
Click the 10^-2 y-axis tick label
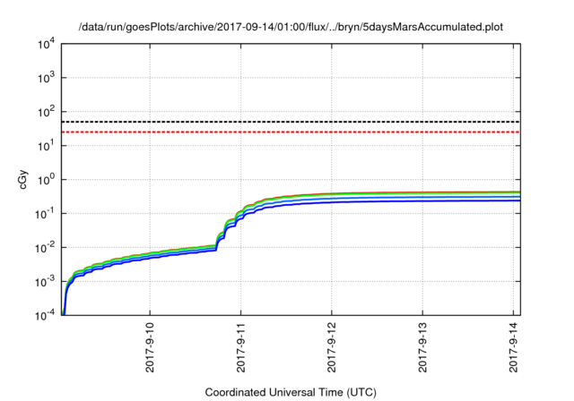[45, 248]
